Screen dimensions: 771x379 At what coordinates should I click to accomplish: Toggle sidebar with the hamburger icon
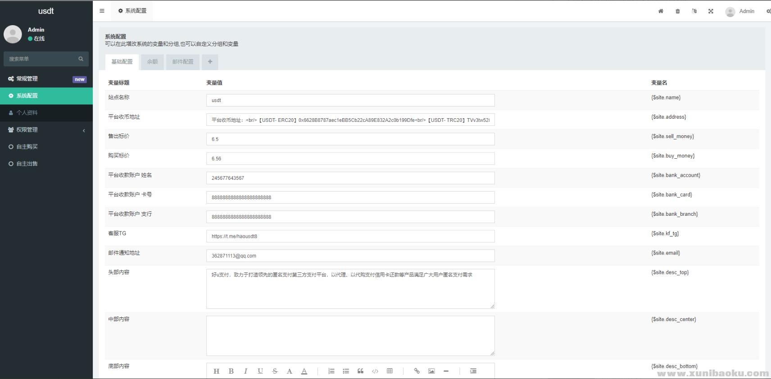[102, 11]
